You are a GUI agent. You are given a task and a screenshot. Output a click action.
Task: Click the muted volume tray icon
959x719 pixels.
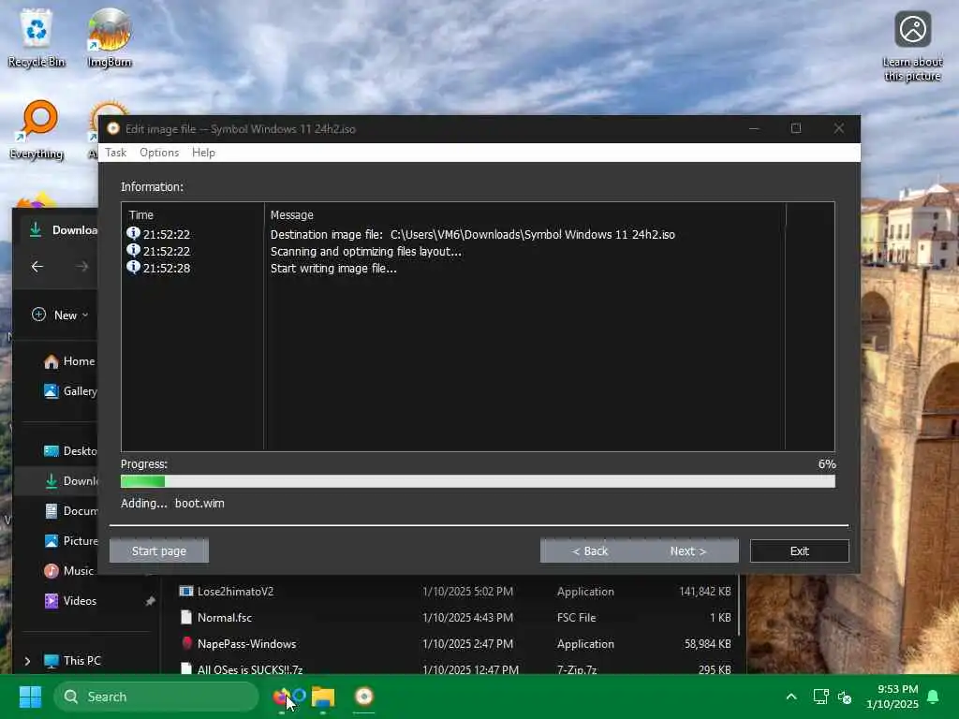[x=845, y=697]
